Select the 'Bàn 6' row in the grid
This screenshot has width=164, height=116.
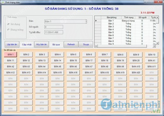(x=125, y=35)
